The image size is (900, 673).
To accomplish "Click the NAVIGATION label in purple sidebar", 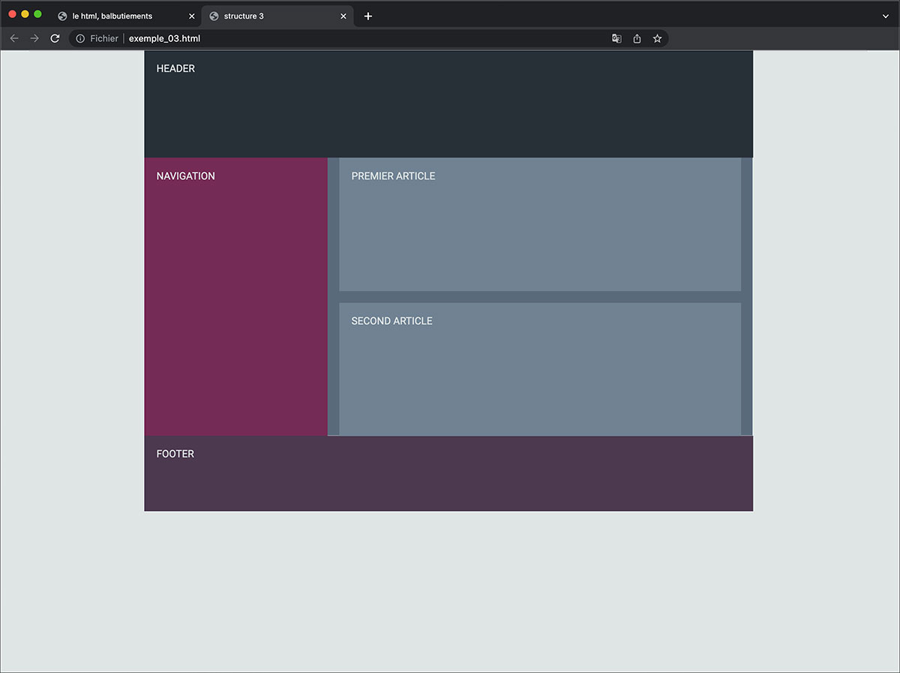I will [185, 176].
